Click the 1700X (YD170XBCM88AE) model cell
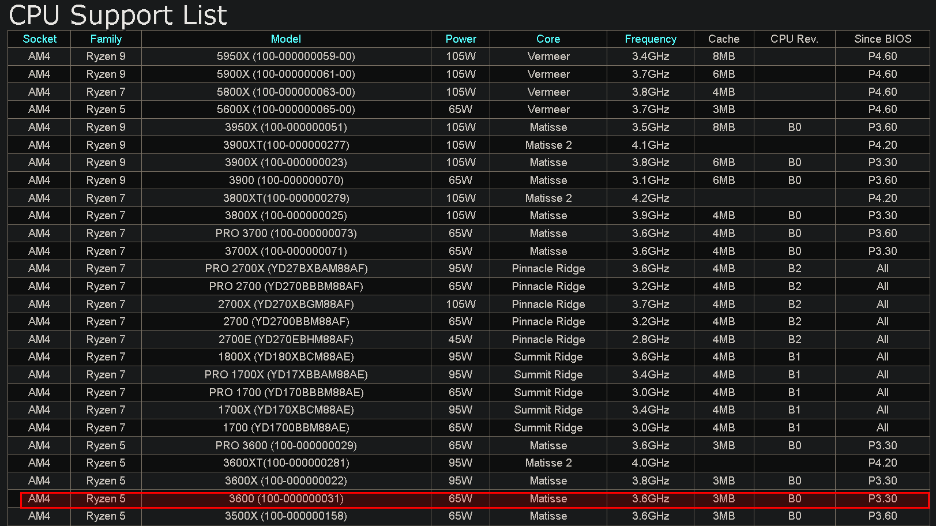Screen dimensions: 936x526 [x=286, y=410]
